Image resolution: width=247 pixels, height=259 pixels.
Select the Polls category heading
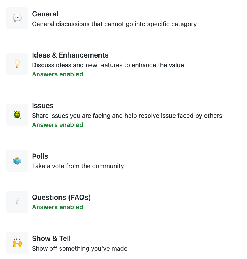click(40, 156)
